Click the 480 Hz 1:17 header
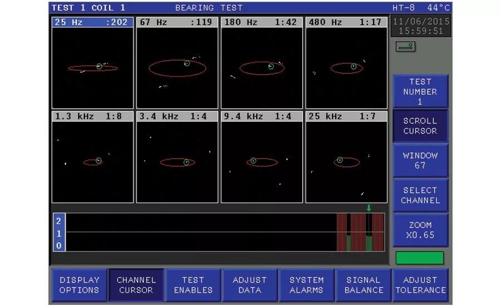The image size is (501, 306). pos(347,22)
